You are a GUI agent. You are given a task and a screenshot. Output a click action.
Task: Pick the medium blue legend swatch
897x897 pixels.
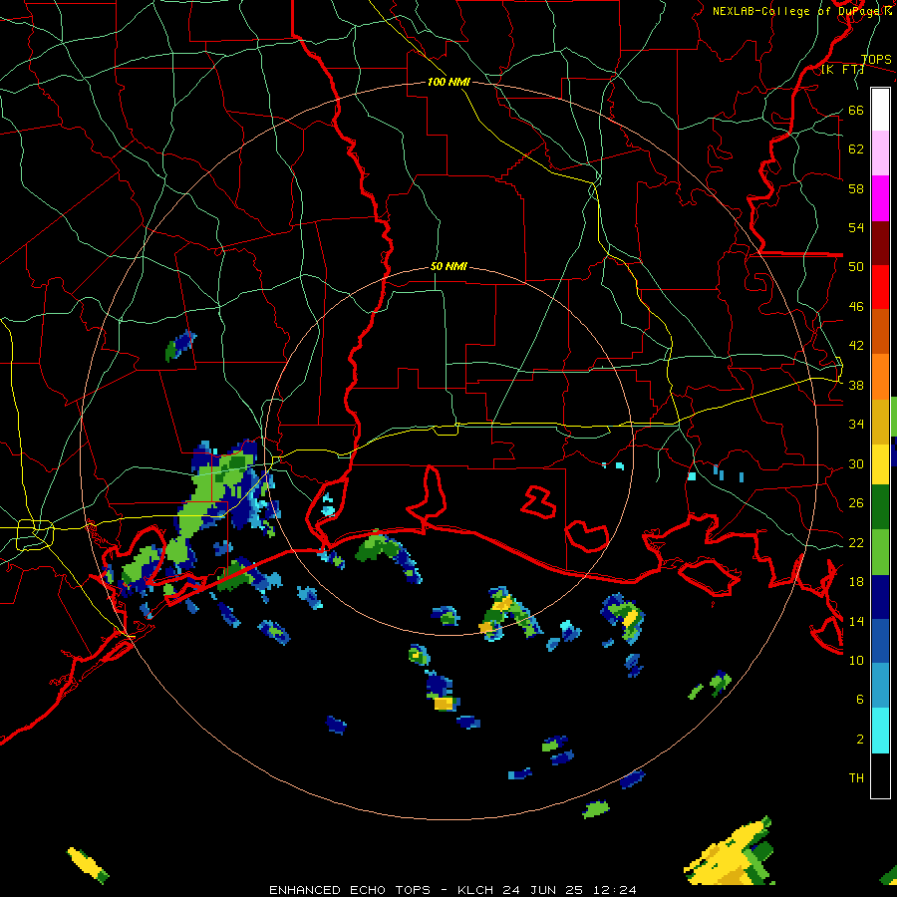point(880,641)
